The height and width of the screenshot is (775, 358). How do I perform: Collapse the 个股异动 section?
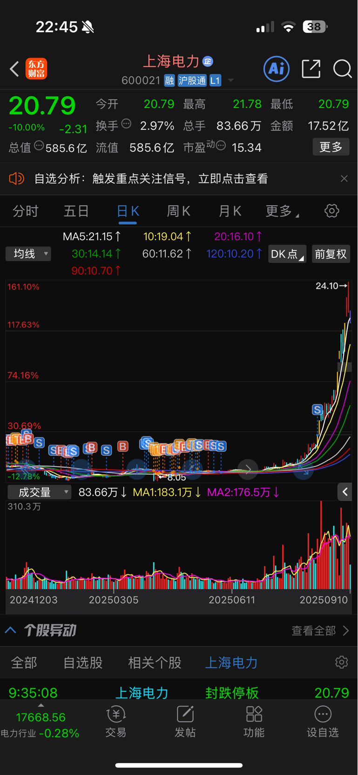[11, 631]
